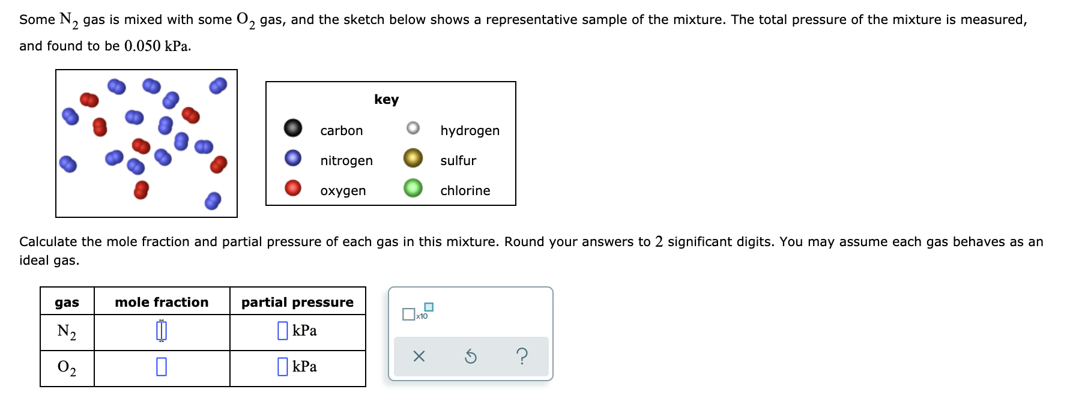Click the black carbon atom in key
Screen dimensions: 1067x416
point(293,128)
